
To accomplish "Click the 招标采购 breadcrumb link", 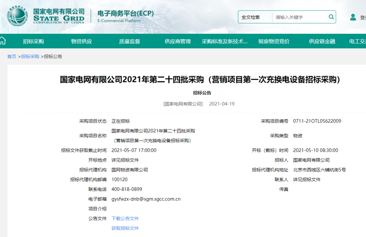I will (x=30, y=57).
